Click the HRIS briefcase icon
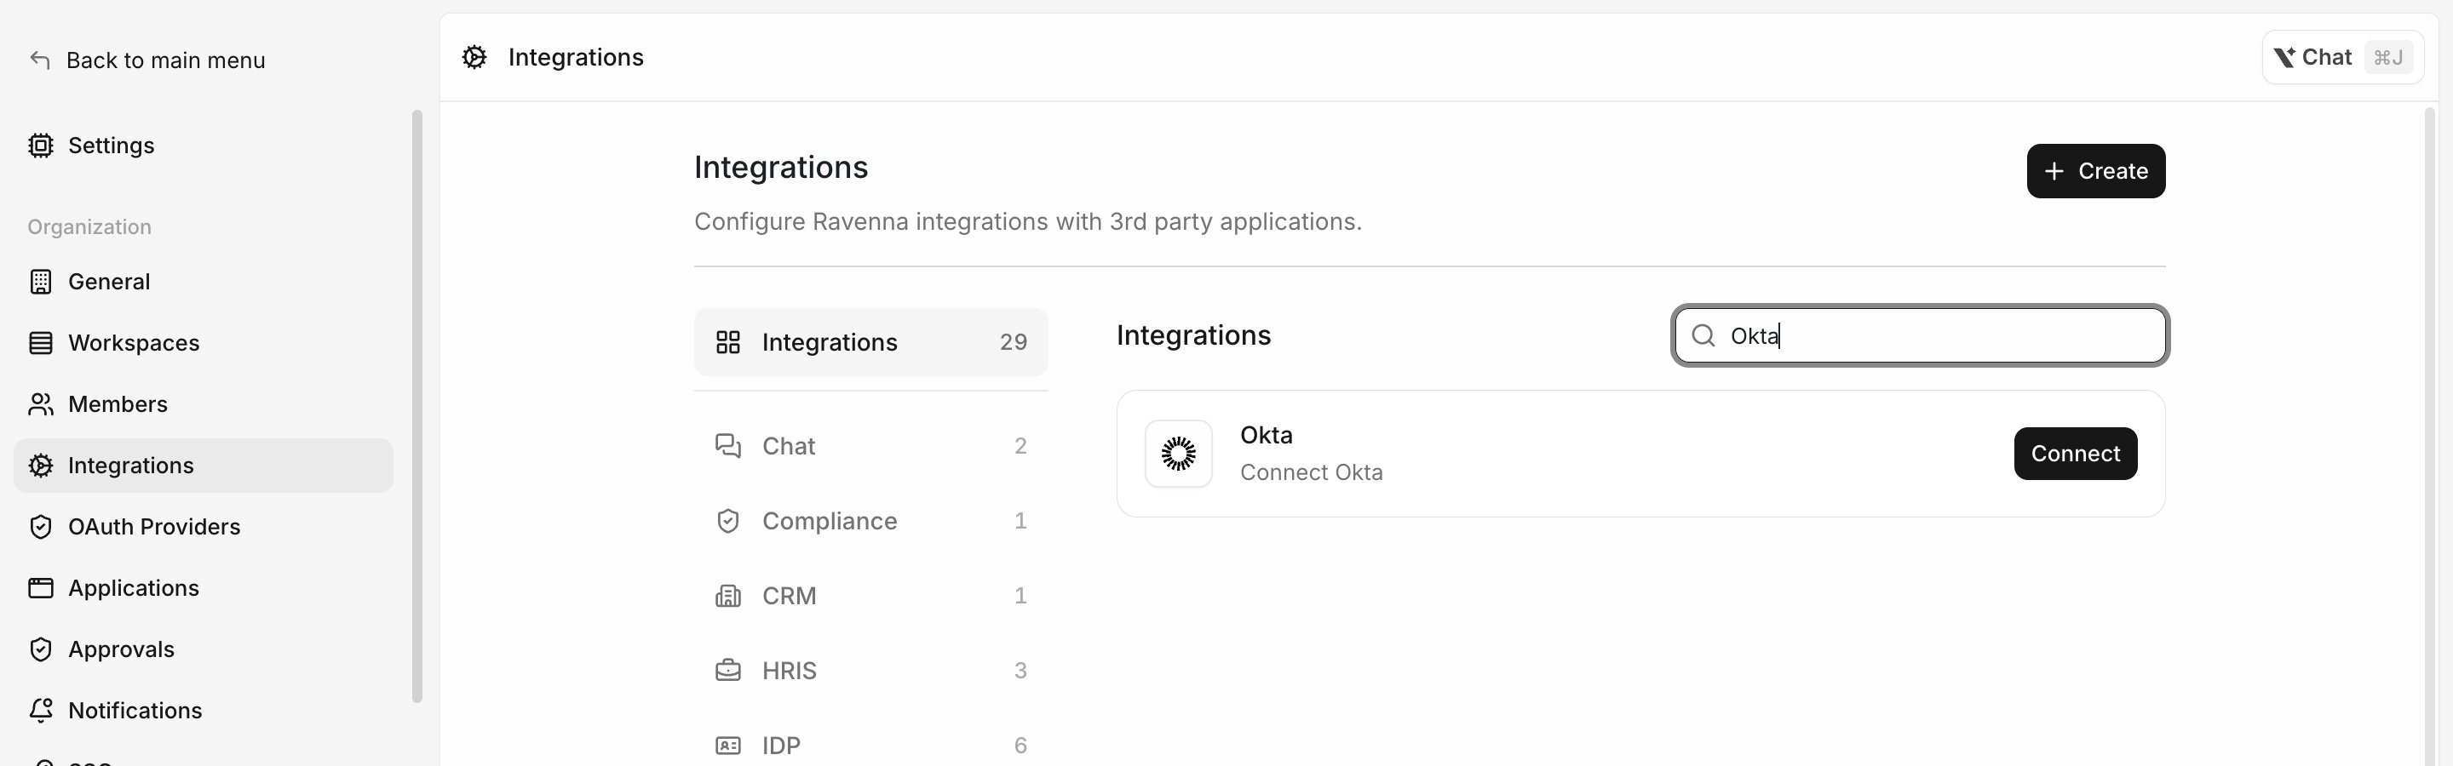The width and height of the screenshot is (2453, 766). [x=727, y=671]
